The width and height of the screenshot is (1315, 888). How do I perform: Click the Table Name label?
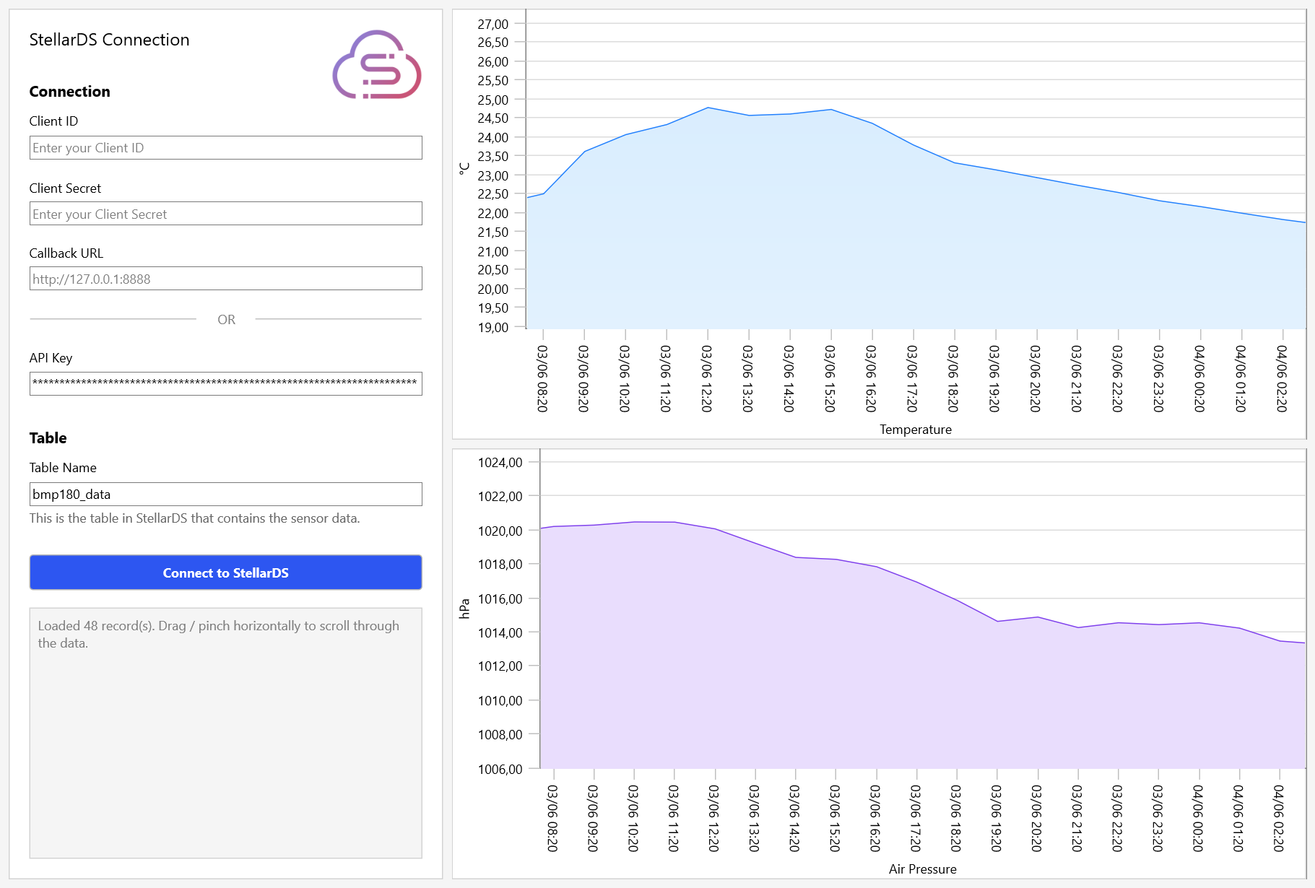click(63, 468)
